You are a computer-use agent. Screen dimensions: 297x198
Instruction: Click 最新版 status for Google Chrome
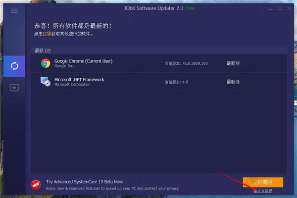[233, 63]
